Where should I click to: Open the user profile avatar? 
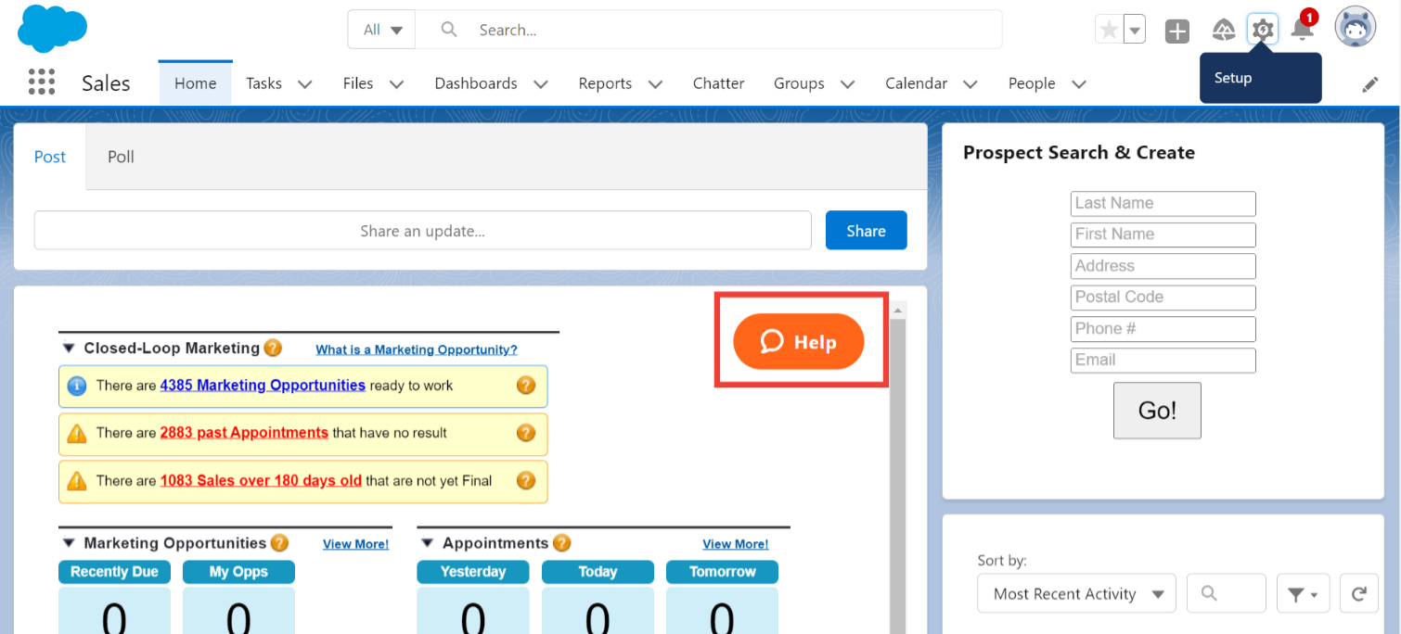click(1355, 29)
